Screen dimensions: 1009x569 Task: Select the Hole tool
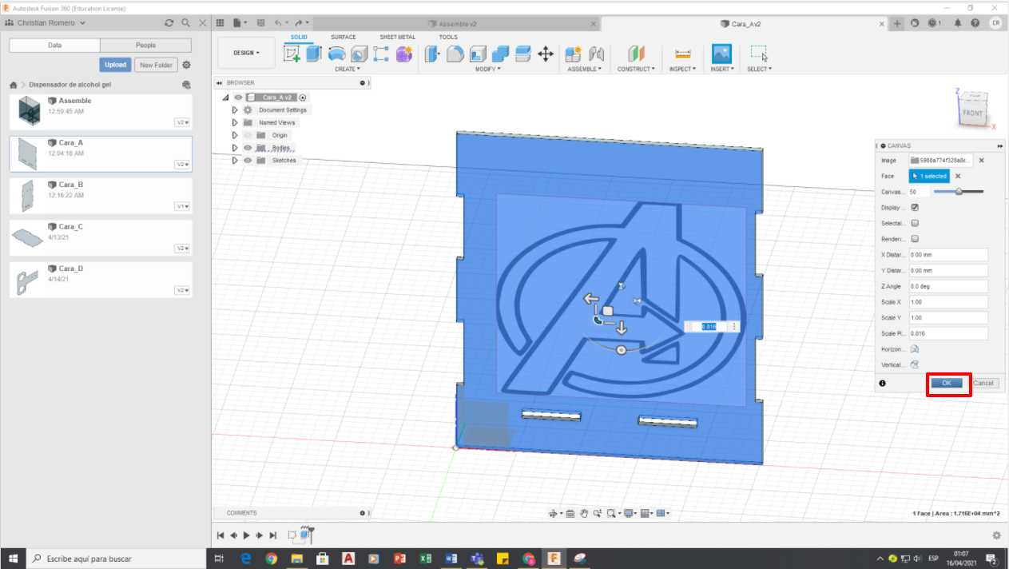(x=359, y=54)
